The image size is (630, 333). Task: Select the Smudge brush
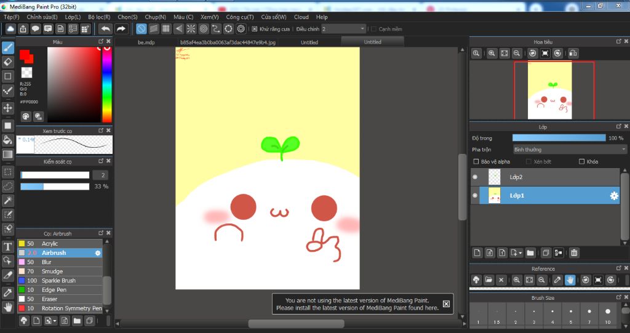pyautogui.click(x=60, y=271)
